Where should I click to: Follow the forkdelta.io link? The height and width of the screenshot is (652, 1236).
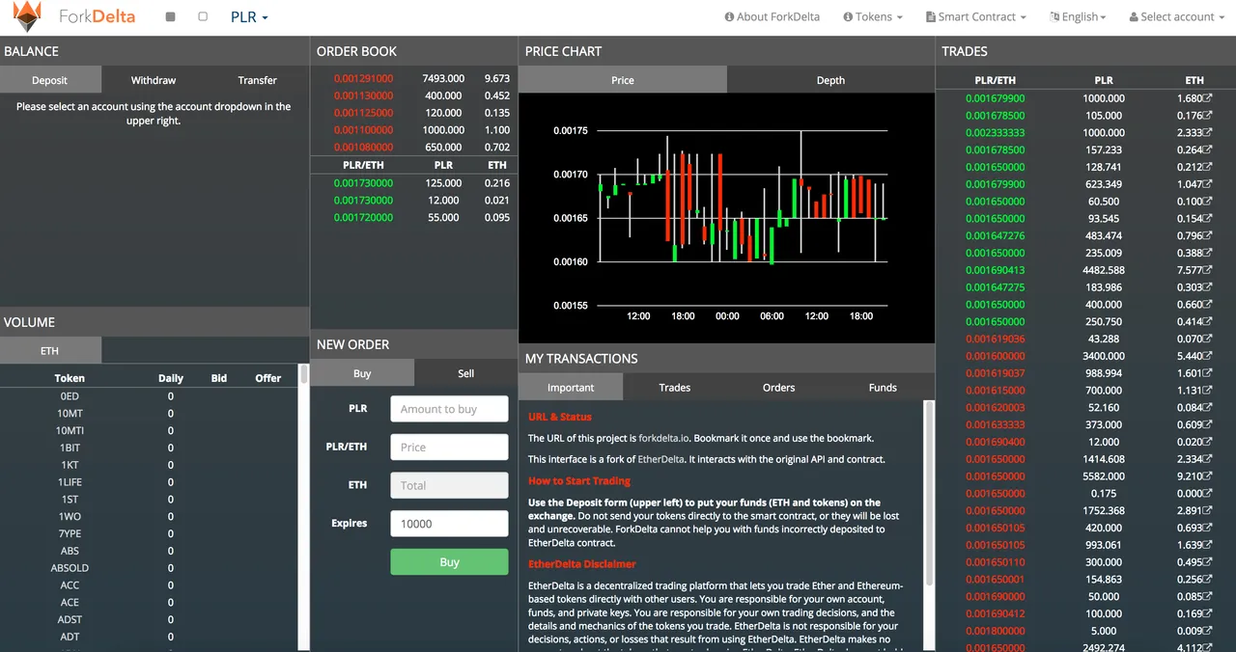point(664,438)
